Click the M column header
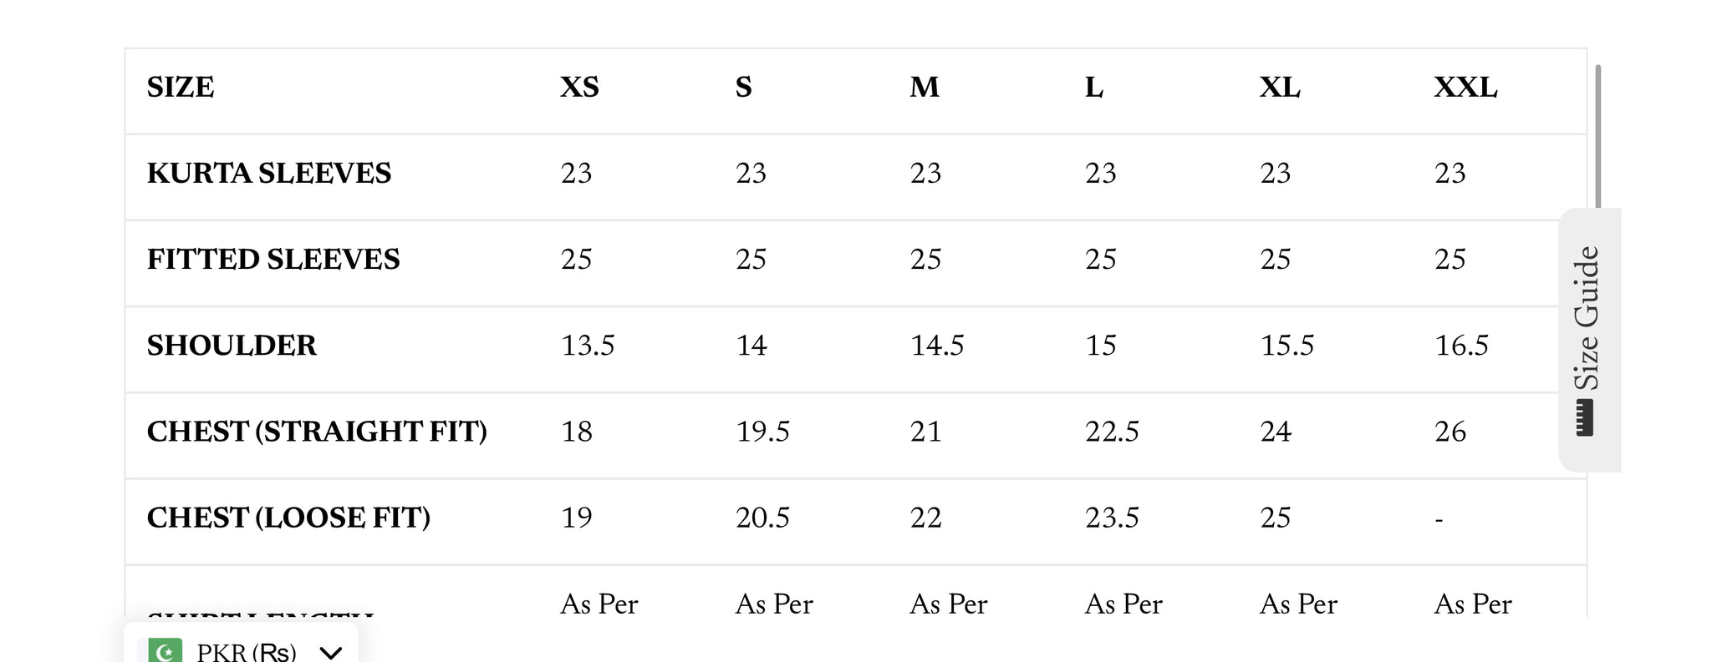This screenshot has width=1712, height=662. [925, 88]
